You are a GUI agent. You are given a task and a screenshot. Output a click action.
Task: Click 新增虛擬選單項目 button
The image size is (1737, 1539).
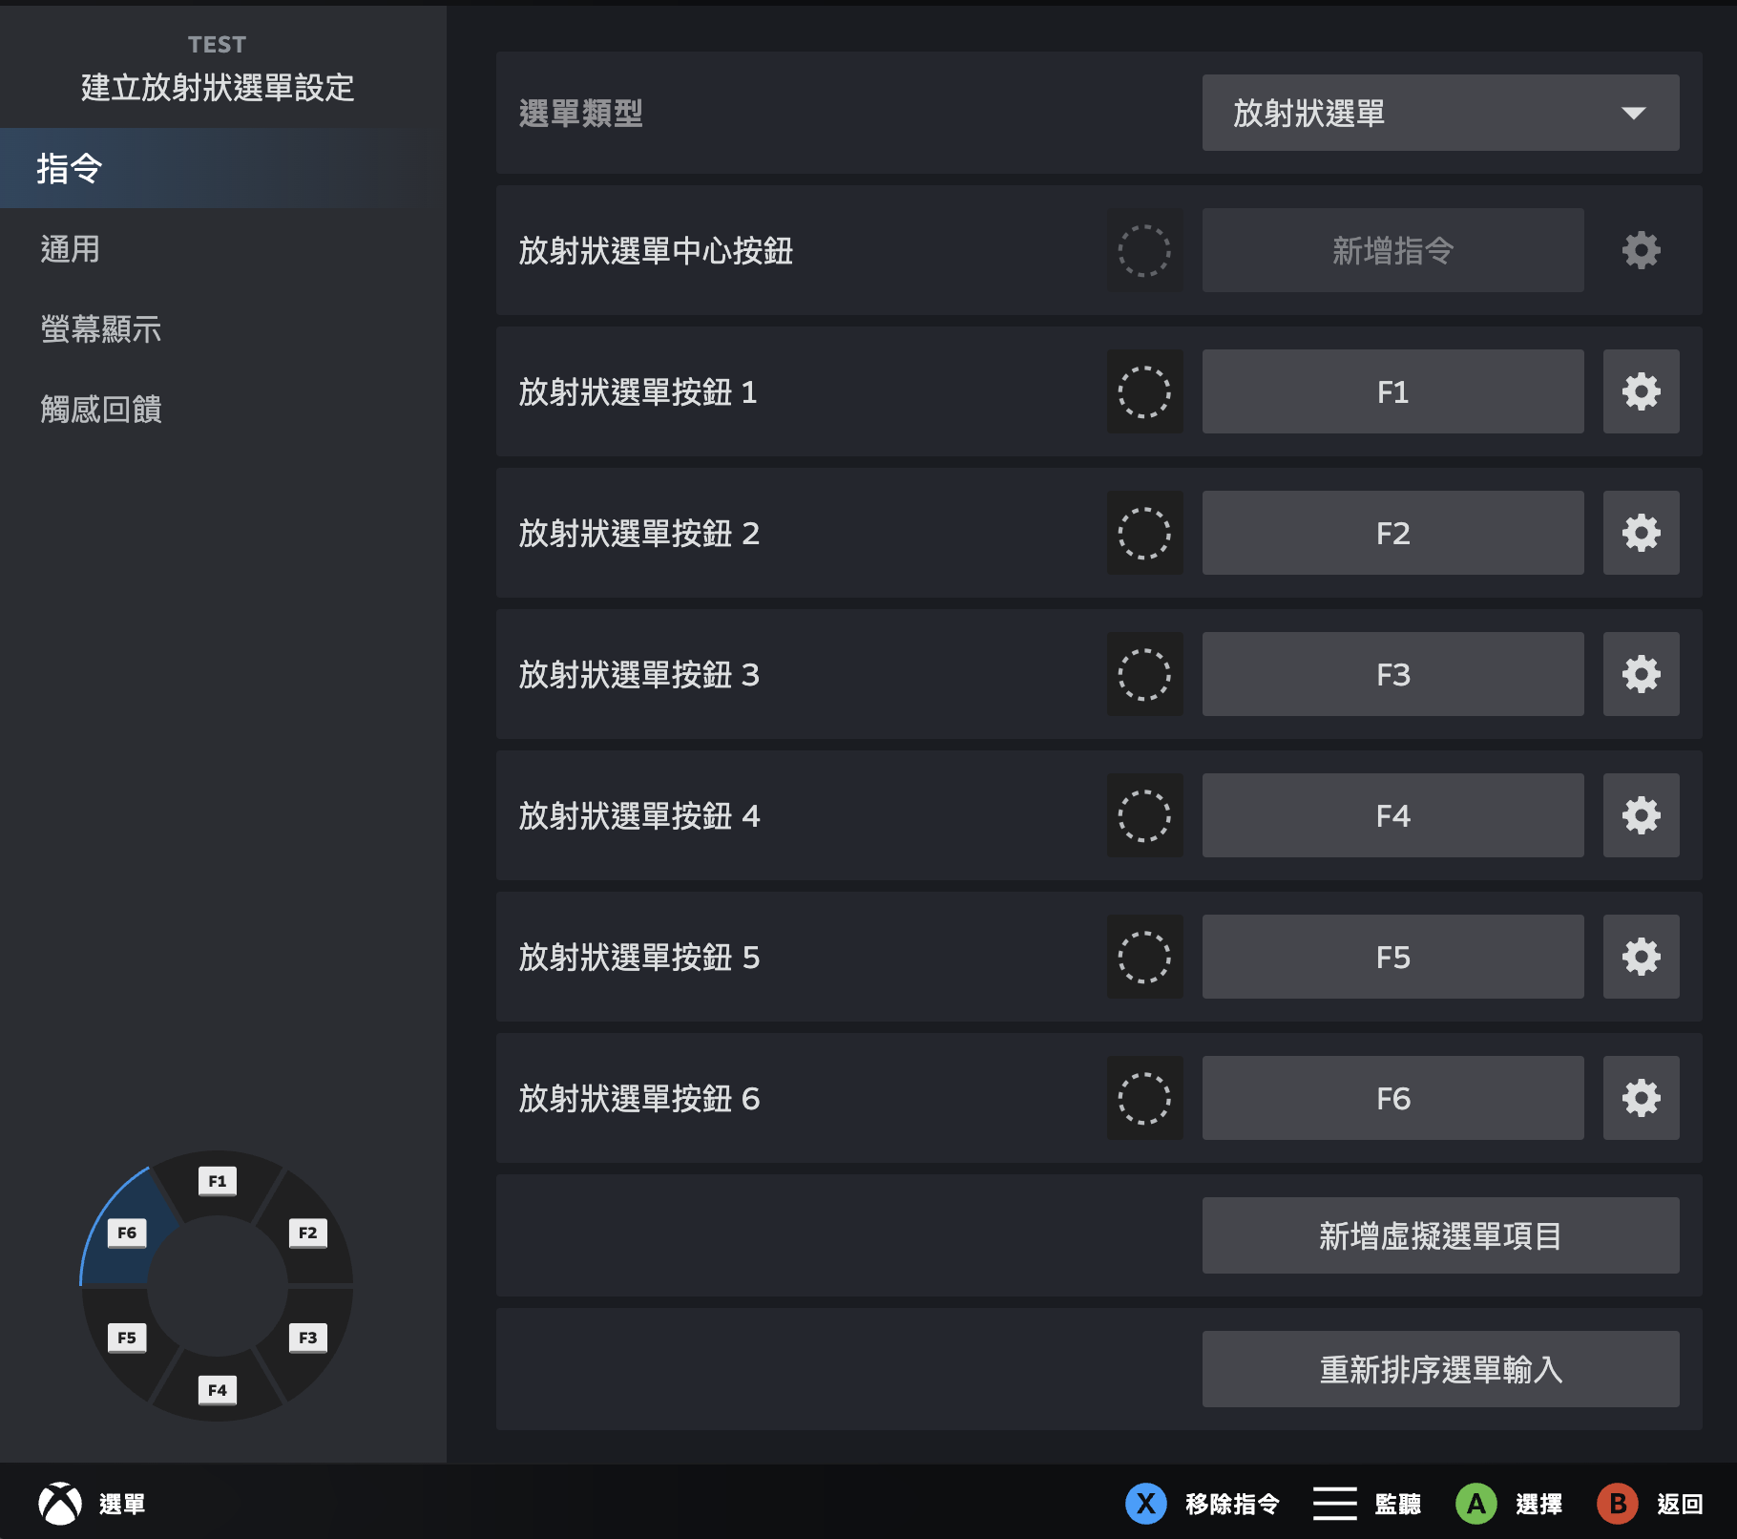tap(1440, 1235)
